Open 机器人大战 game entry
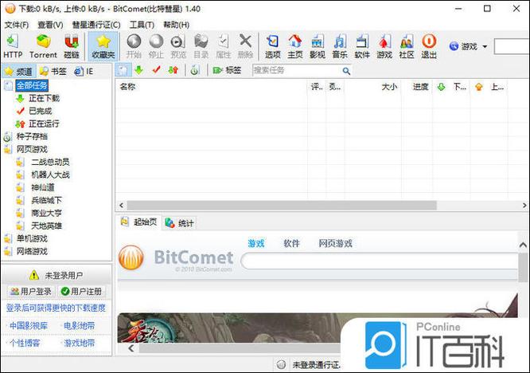Viewport: 530px width, 373px height. pyautogui.click(x=50, y=175)
